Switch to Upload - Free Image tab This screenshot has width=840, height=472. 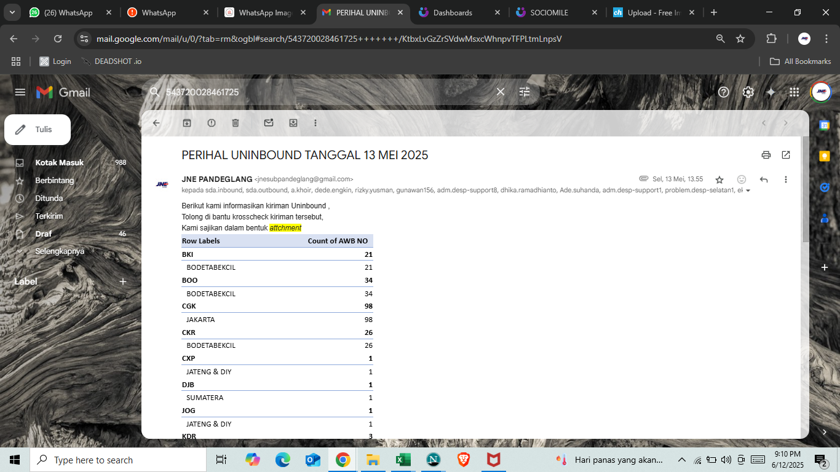pyautogui.click(x=654, y=12)
